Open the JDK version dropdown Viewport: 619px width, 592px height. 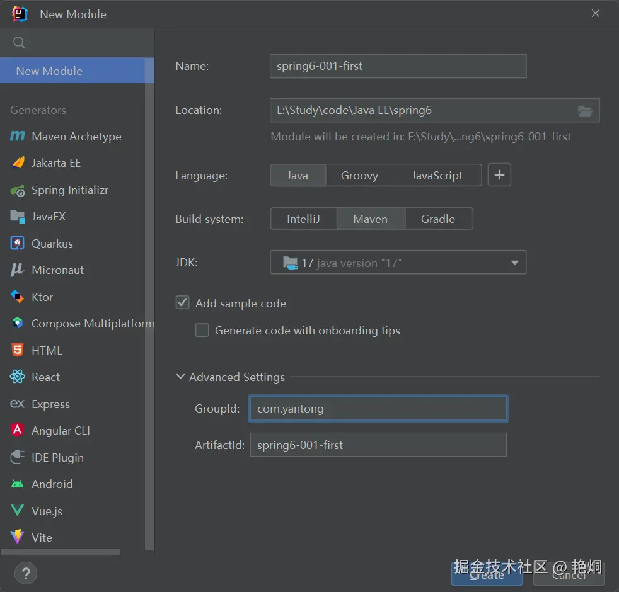click(398, 262)
